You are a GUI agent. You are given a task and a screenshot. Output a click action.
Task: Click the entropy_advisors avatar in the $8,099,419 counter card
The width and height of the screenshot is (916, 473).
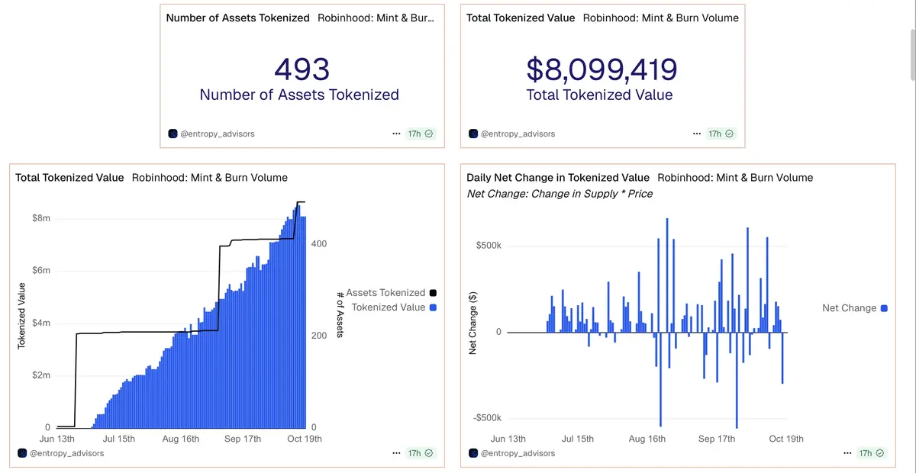(473, 134)
